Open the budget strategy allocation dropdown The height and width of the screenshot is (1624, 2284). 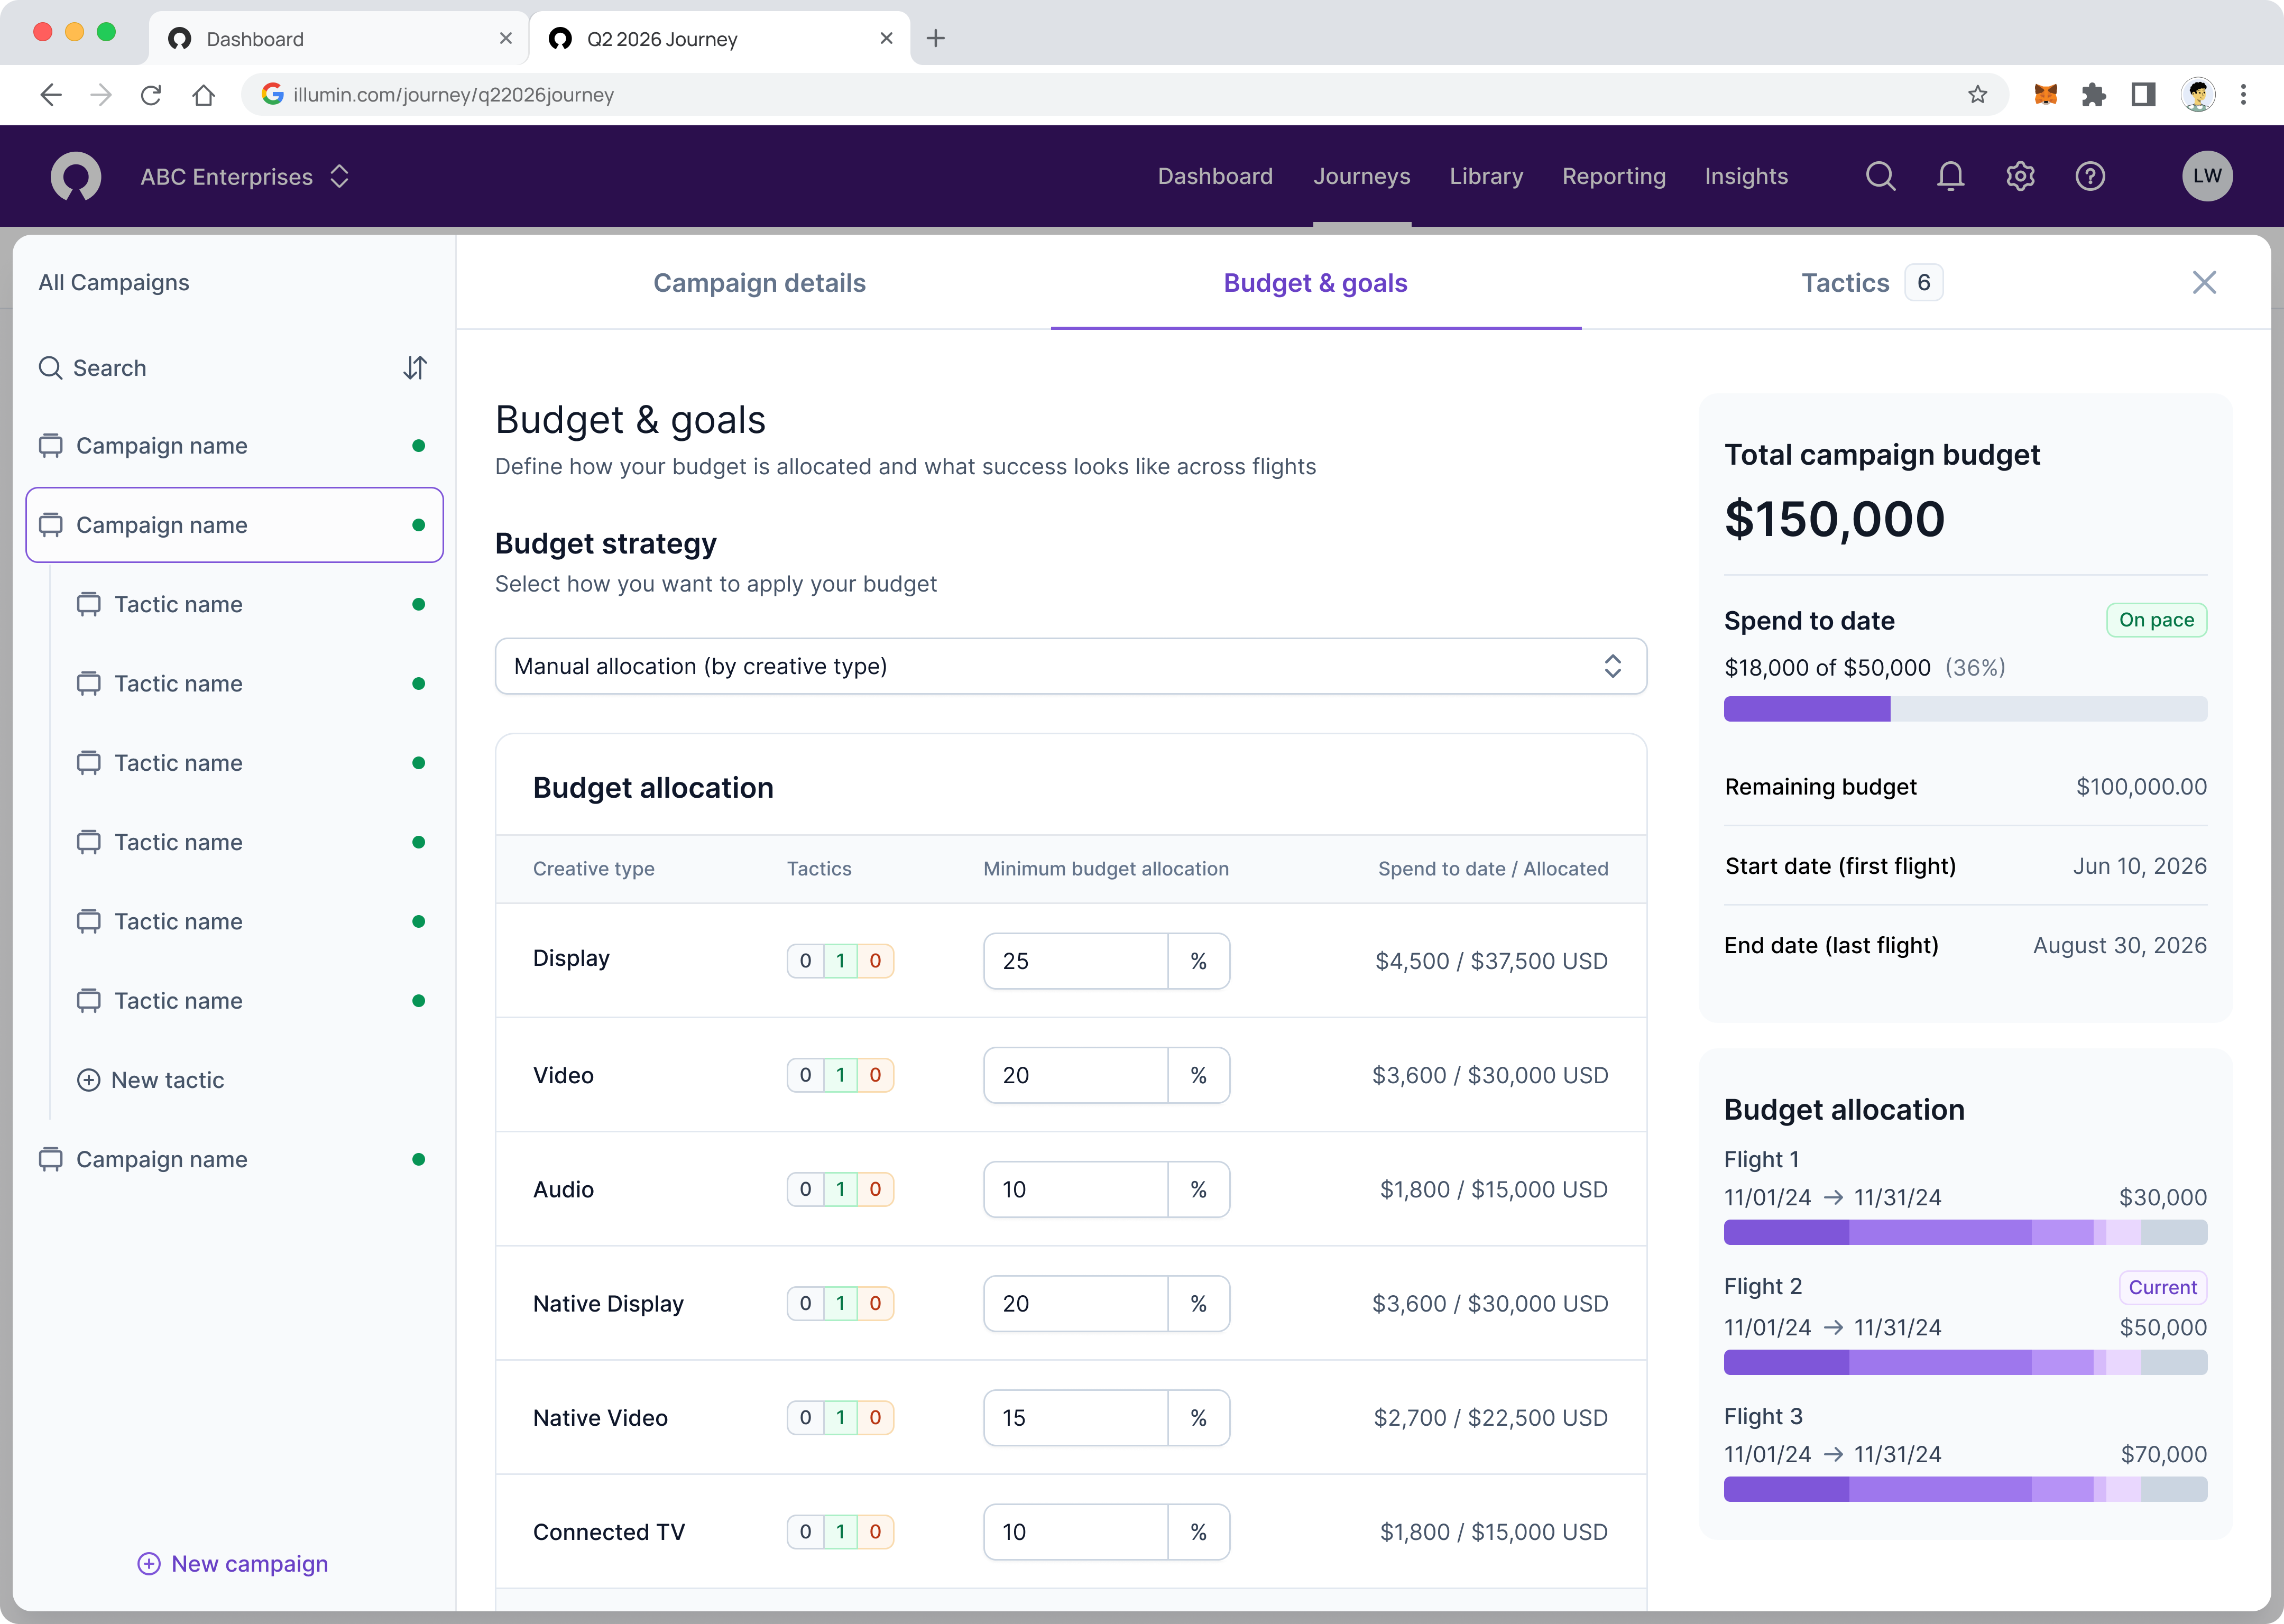(1070, 666)
